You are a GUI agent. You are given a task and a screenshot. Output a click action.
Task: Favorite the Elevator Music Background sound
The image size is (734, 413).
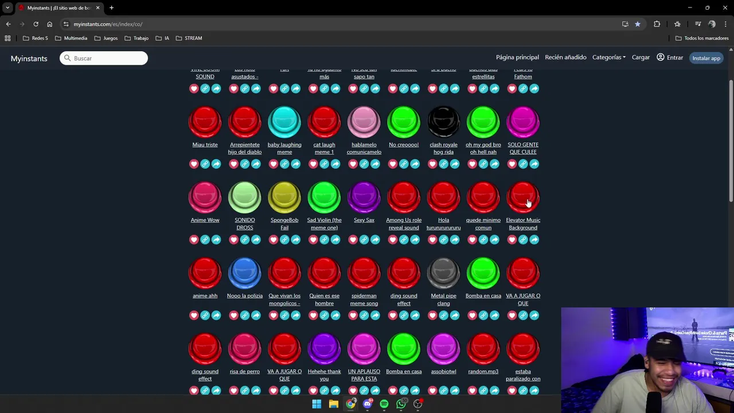(x=512, y=240)
